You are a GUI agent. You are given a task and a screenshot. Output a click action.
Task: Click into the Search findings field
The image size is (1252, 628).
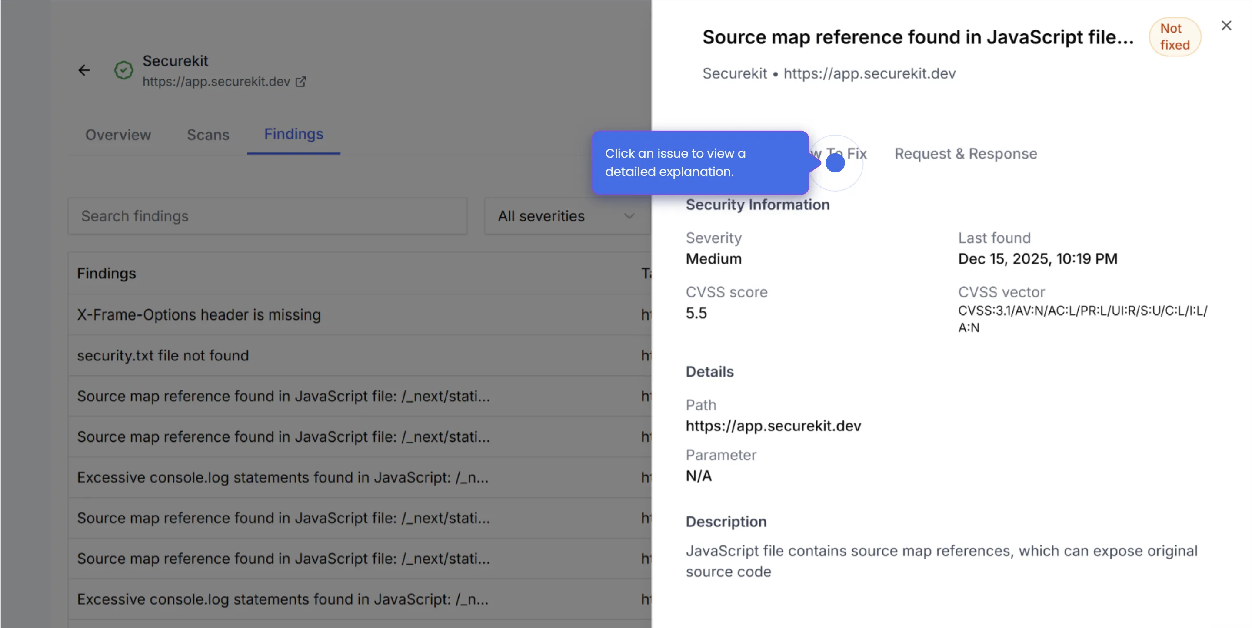click(x=267, y=216)
